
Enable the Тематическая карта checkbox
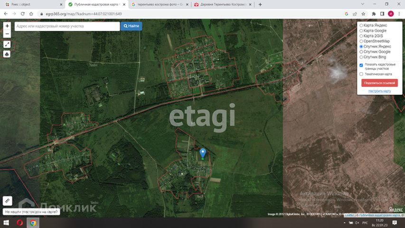(x=361, y=74)
